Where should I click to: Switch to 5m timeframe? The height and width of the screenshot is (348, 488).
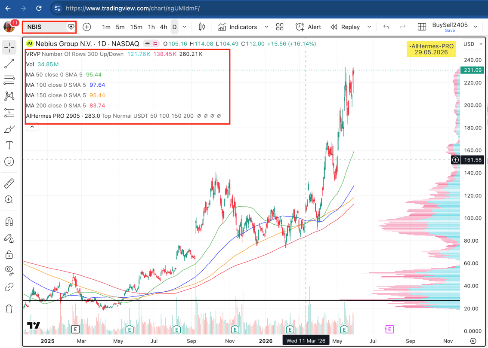pyautogui.click(x=120, y=27)
